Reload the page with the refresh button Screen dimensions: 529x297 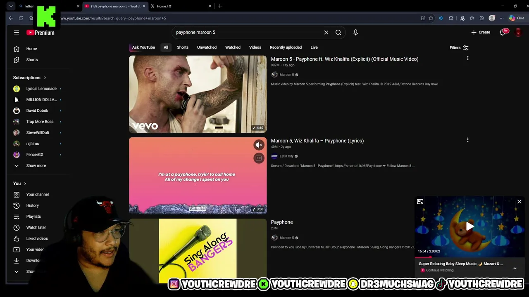coord(21,18)
